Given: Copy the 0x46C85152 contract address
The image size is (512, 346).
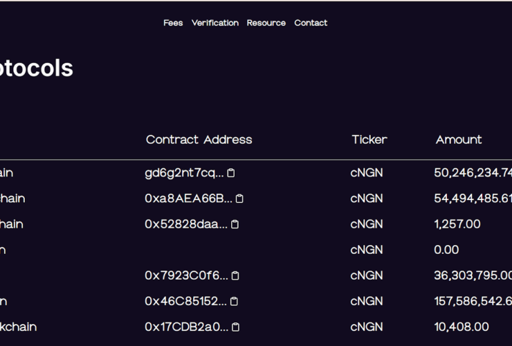Looking at the screenshot, I should [x=234, y=301].
